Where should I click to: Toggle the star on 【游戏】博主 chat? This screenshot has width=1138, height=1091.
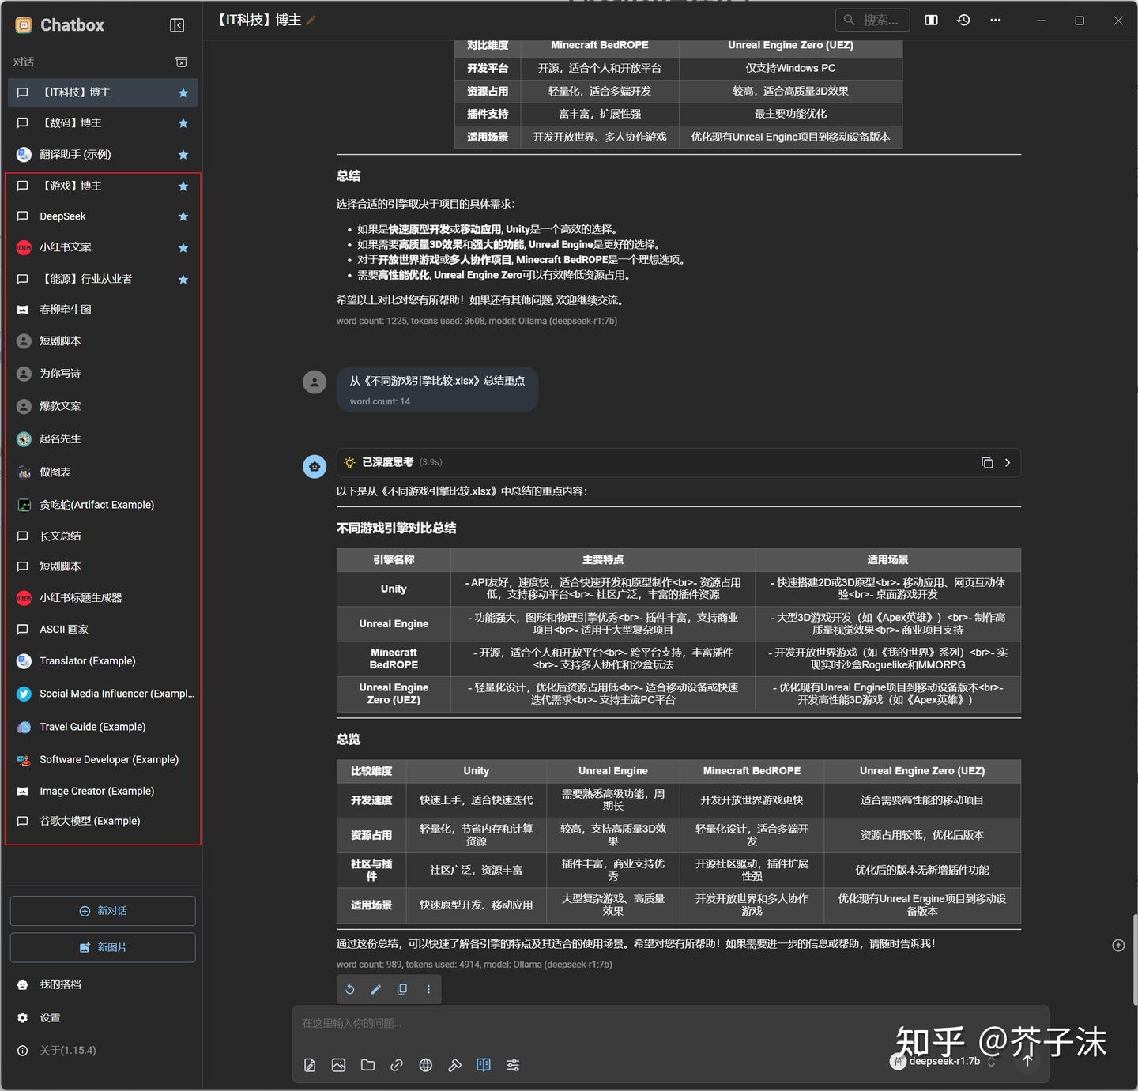183,186
